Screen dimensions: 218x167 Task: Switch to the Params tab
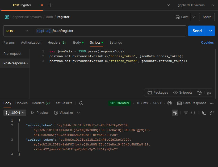(x=9, y=43)
